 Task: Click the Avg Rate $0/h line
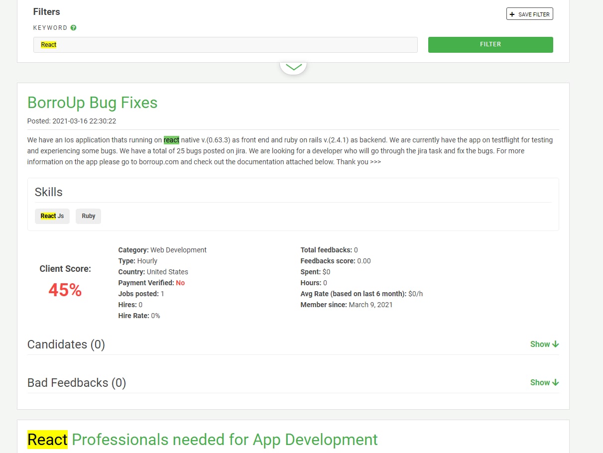click(362, 294)
